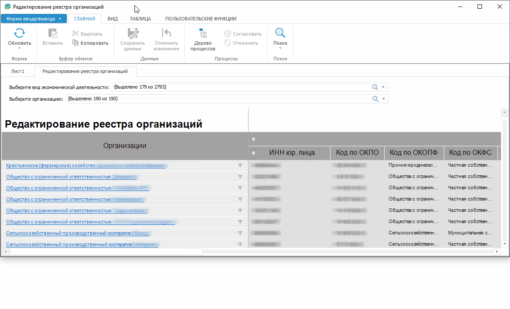This screenshot has width=510, height=309.
Task: Open the Process tree (Дерево процессов)
Action: [x=203, y=33]
